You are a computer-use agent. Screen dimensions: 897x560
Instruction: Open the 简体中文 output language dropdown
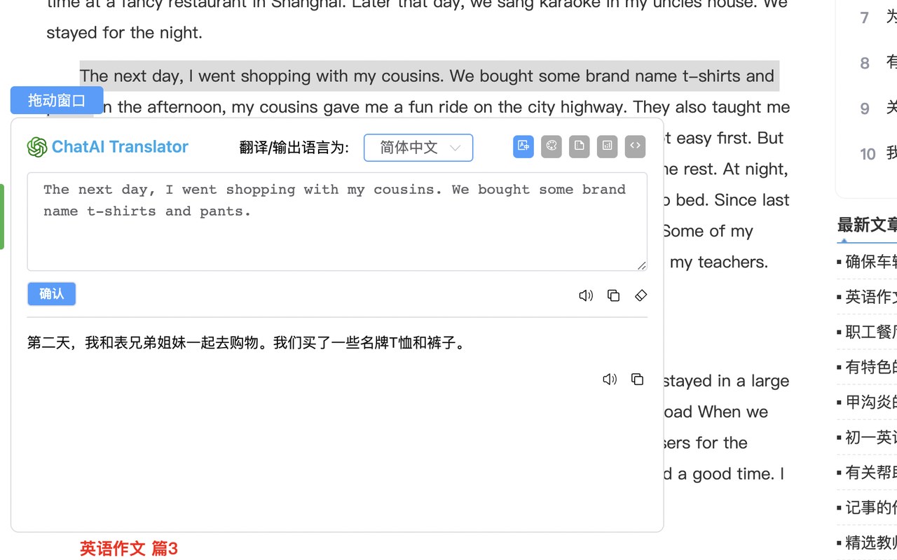pyautogui.click(x=418, y=148)
